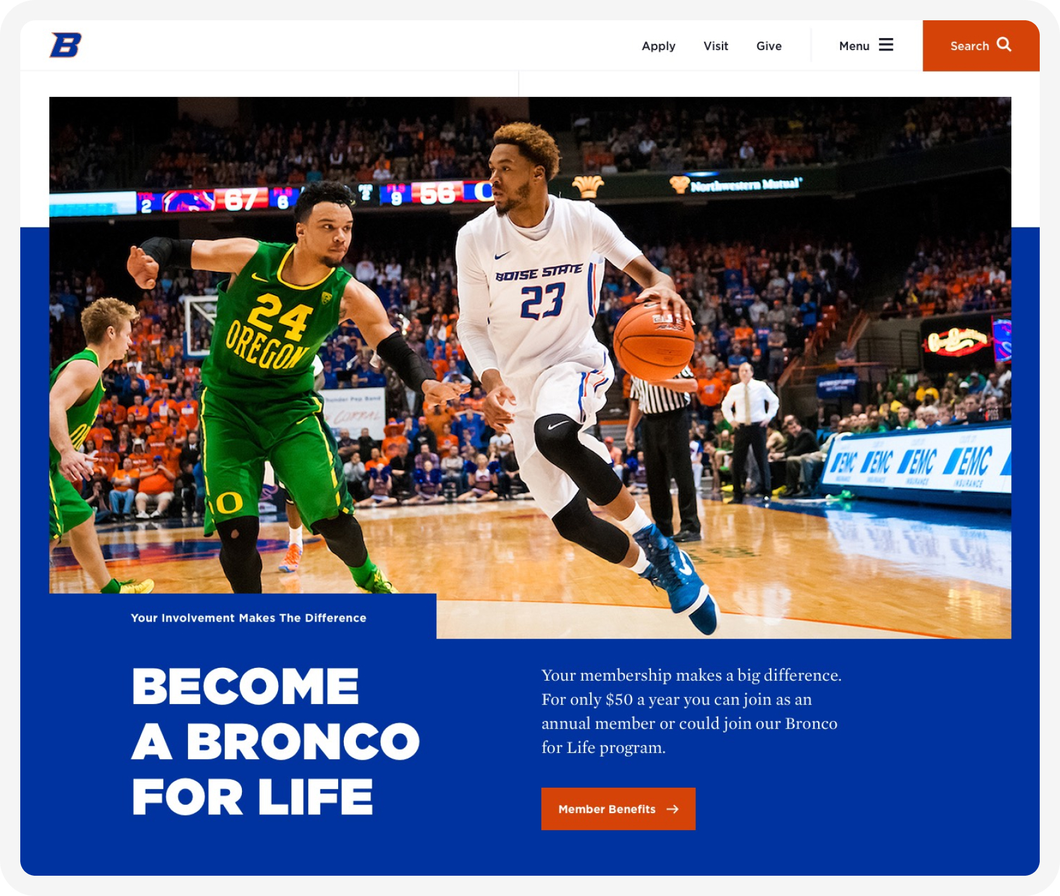Click the arrow icon on Member Benefits
The height and width of the screenshot is (896, 1060).
point(672,809)
